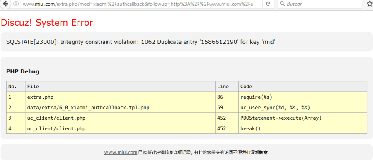Click line 452 in the break() row
This screenshot has width=373, height=163.
[227, 128]
